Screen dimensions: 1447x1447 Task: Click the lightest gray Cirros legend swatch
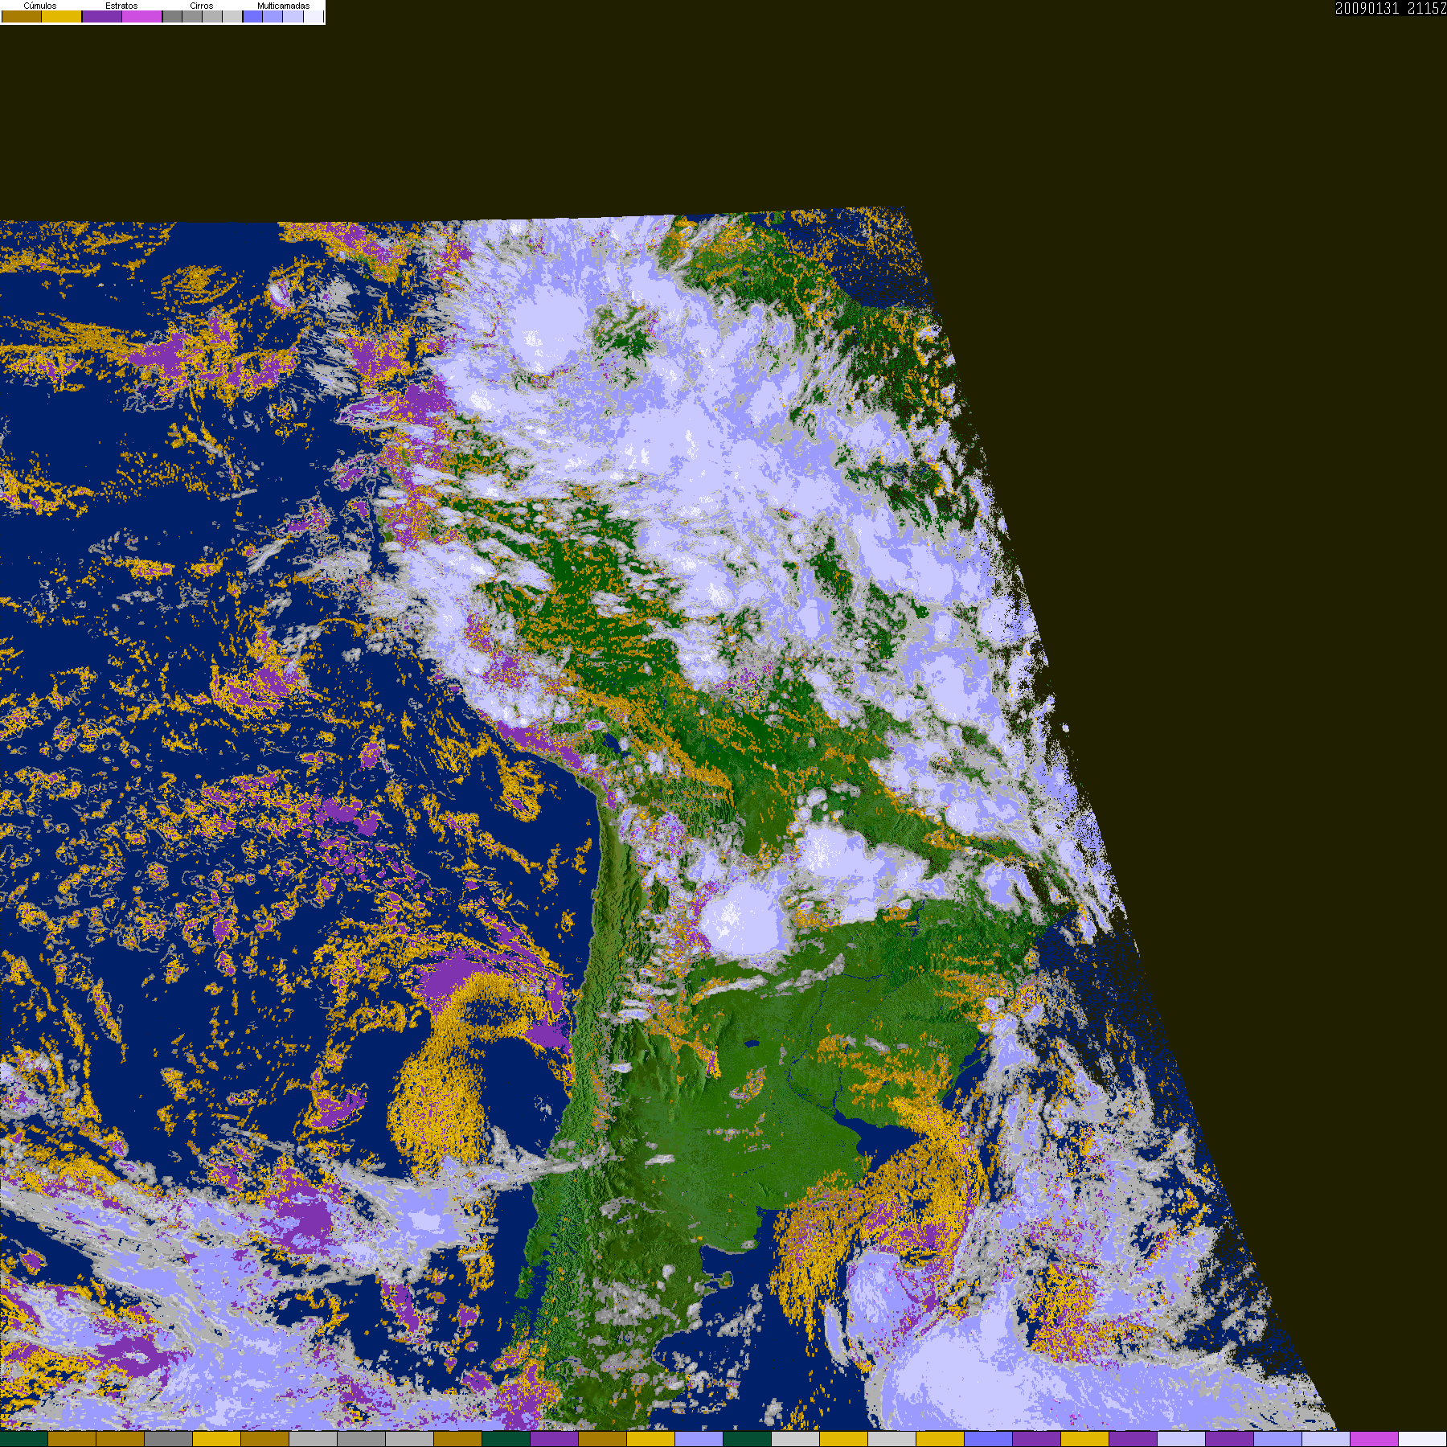(232, 16)
